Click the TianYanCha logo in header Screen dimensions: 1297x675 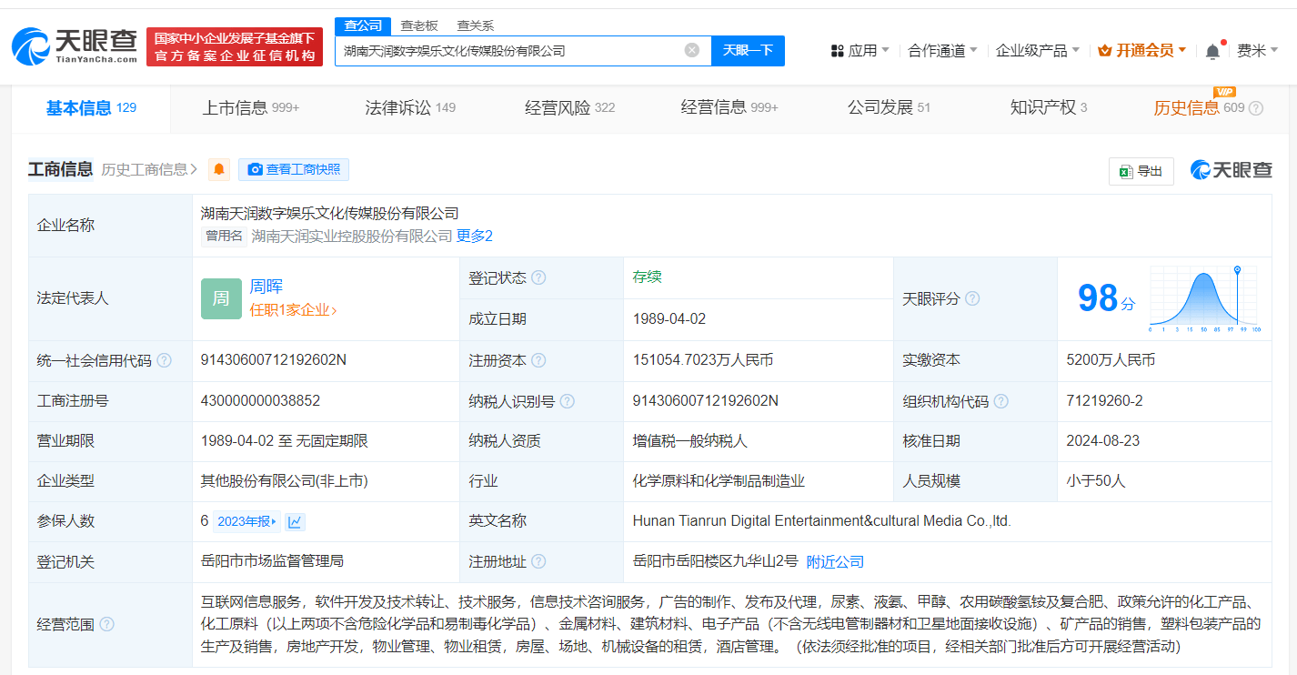75,46
